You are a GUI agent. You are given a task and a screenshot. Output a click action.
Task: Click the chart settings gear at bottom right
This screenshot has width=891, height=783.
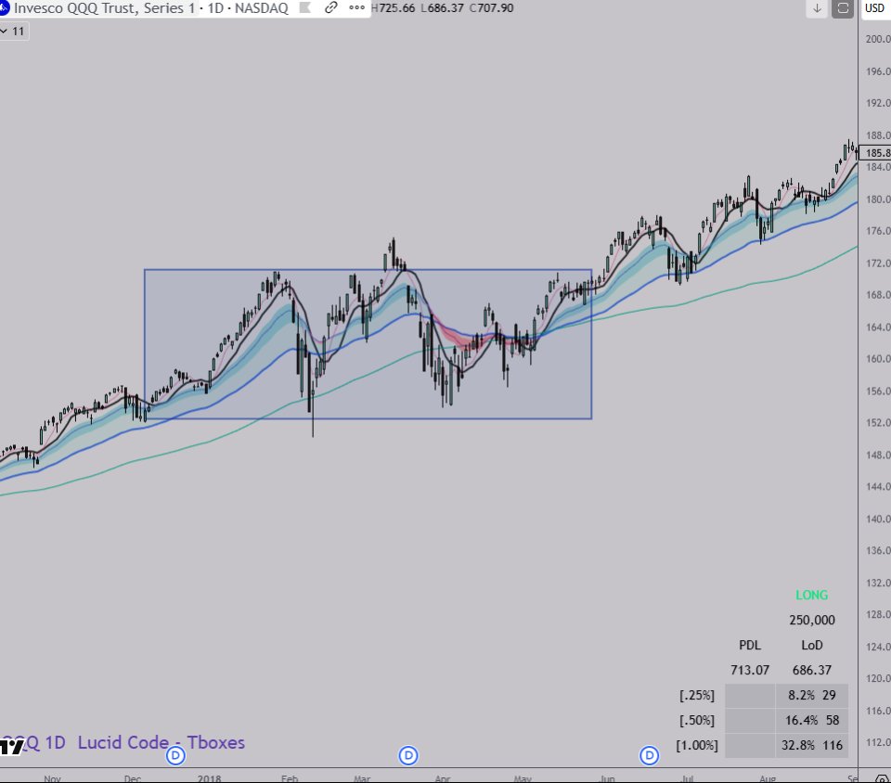click(x=882, y=779)
